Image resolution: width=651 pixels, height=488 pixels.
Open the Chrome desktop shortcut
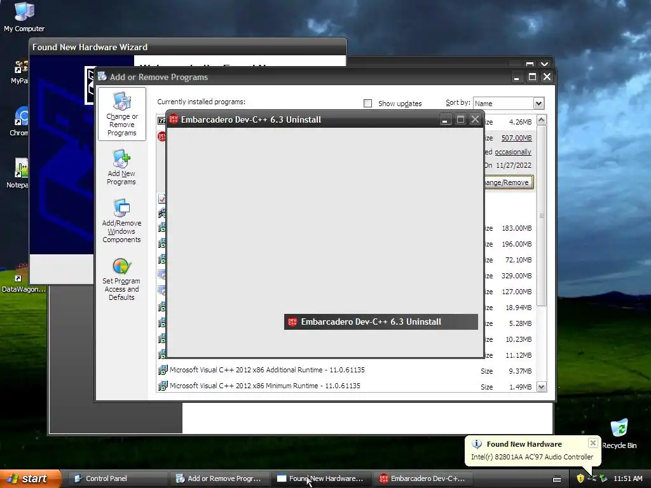pyautogui.click(x=20, y=121)
